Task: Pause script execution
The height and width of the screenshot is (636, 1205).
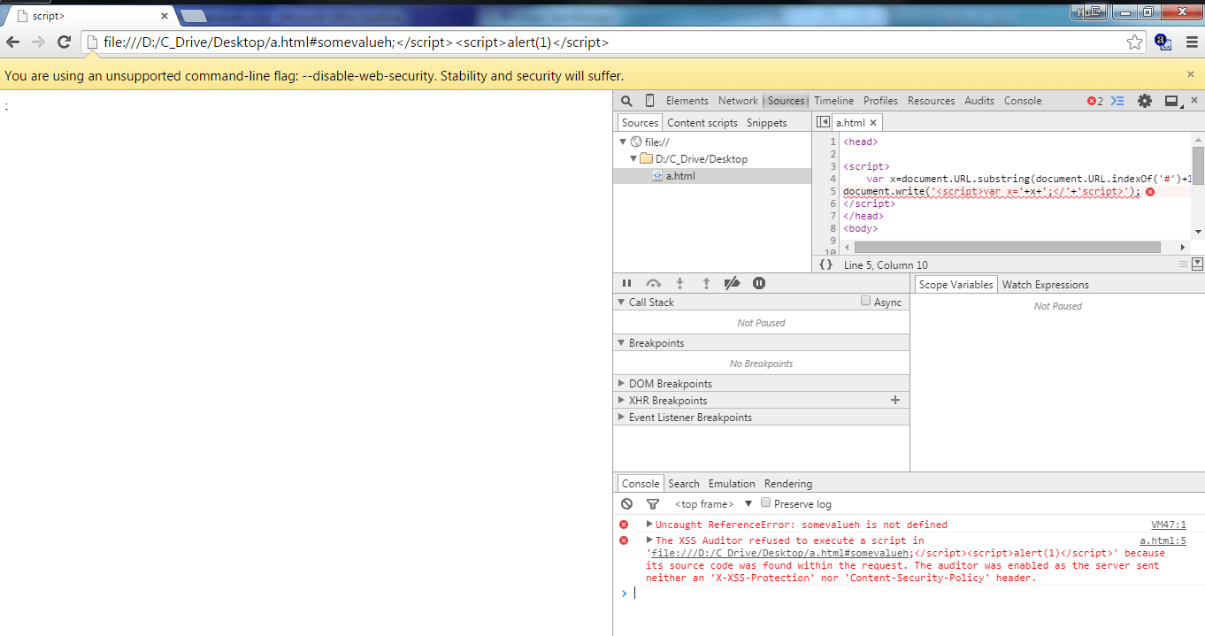Action: [x=626, y=283]
